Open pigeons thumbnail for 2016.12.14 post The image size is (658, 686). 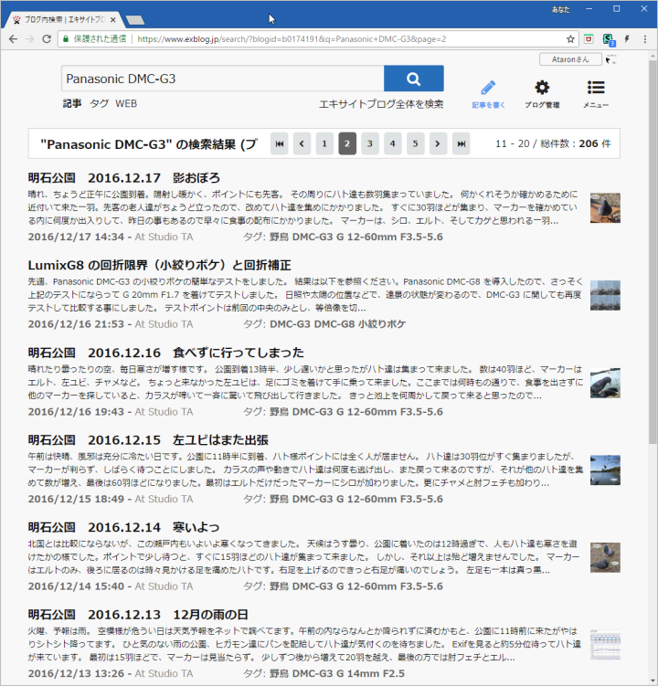[x=605, y=558]
